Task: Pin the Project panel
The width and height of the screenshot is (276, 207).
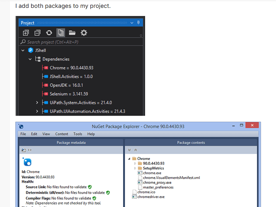Action: pos(138,22)
